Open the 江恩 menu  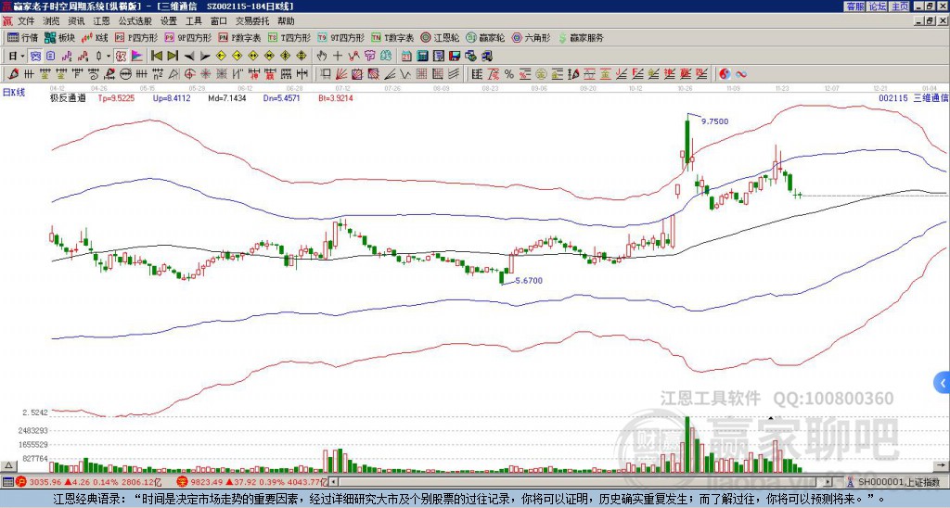click(x=101, y=21)
